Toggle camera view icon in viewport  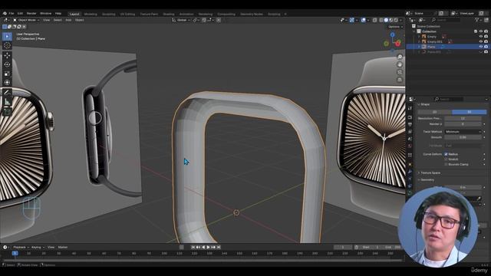pos(400,72)
